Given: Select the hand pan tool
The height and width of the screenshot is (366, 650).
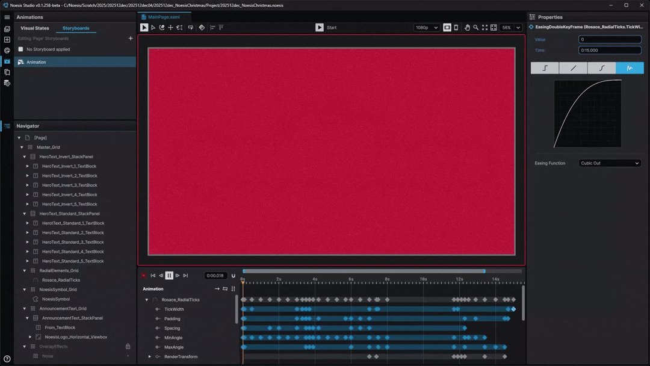Looking at the screenshot, I should click(467, 27).
